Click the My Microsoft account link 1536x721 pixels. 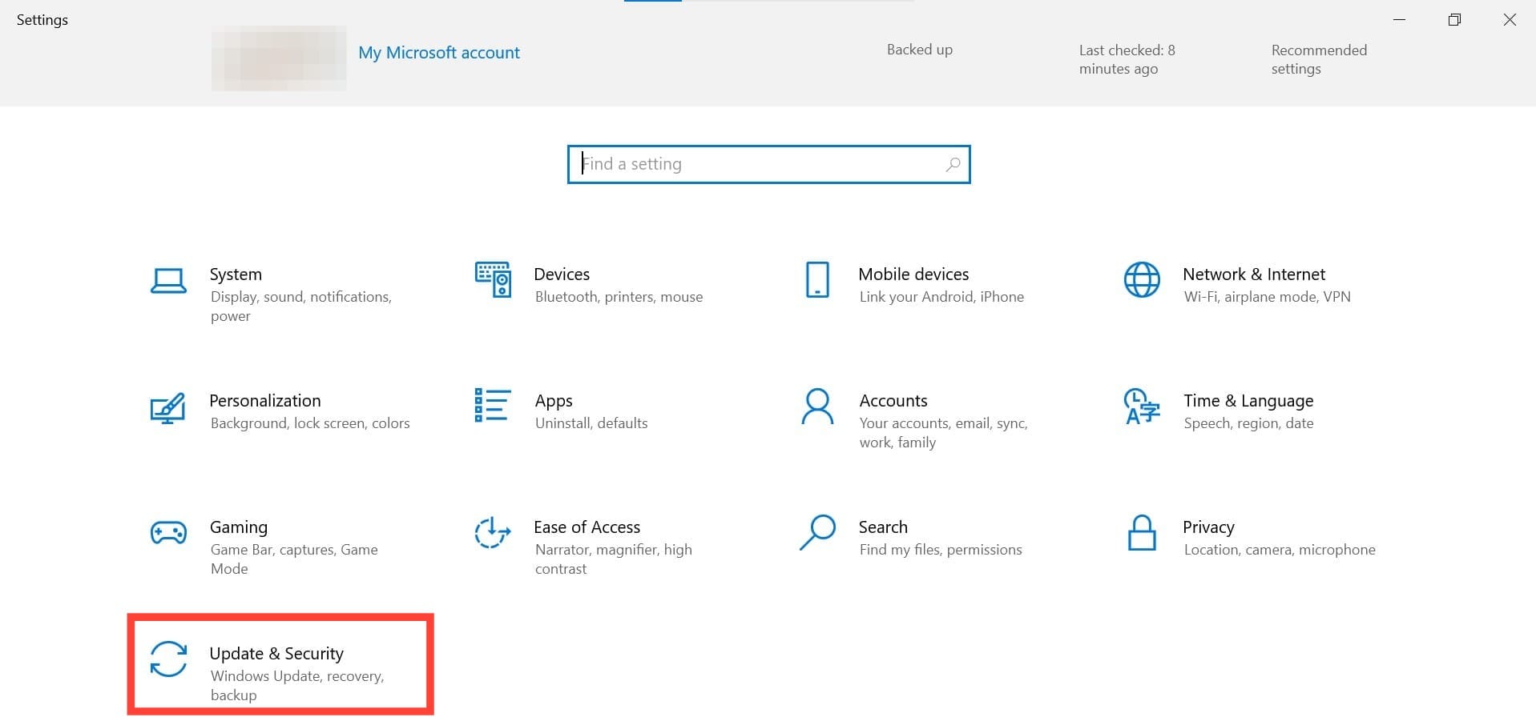439,53
